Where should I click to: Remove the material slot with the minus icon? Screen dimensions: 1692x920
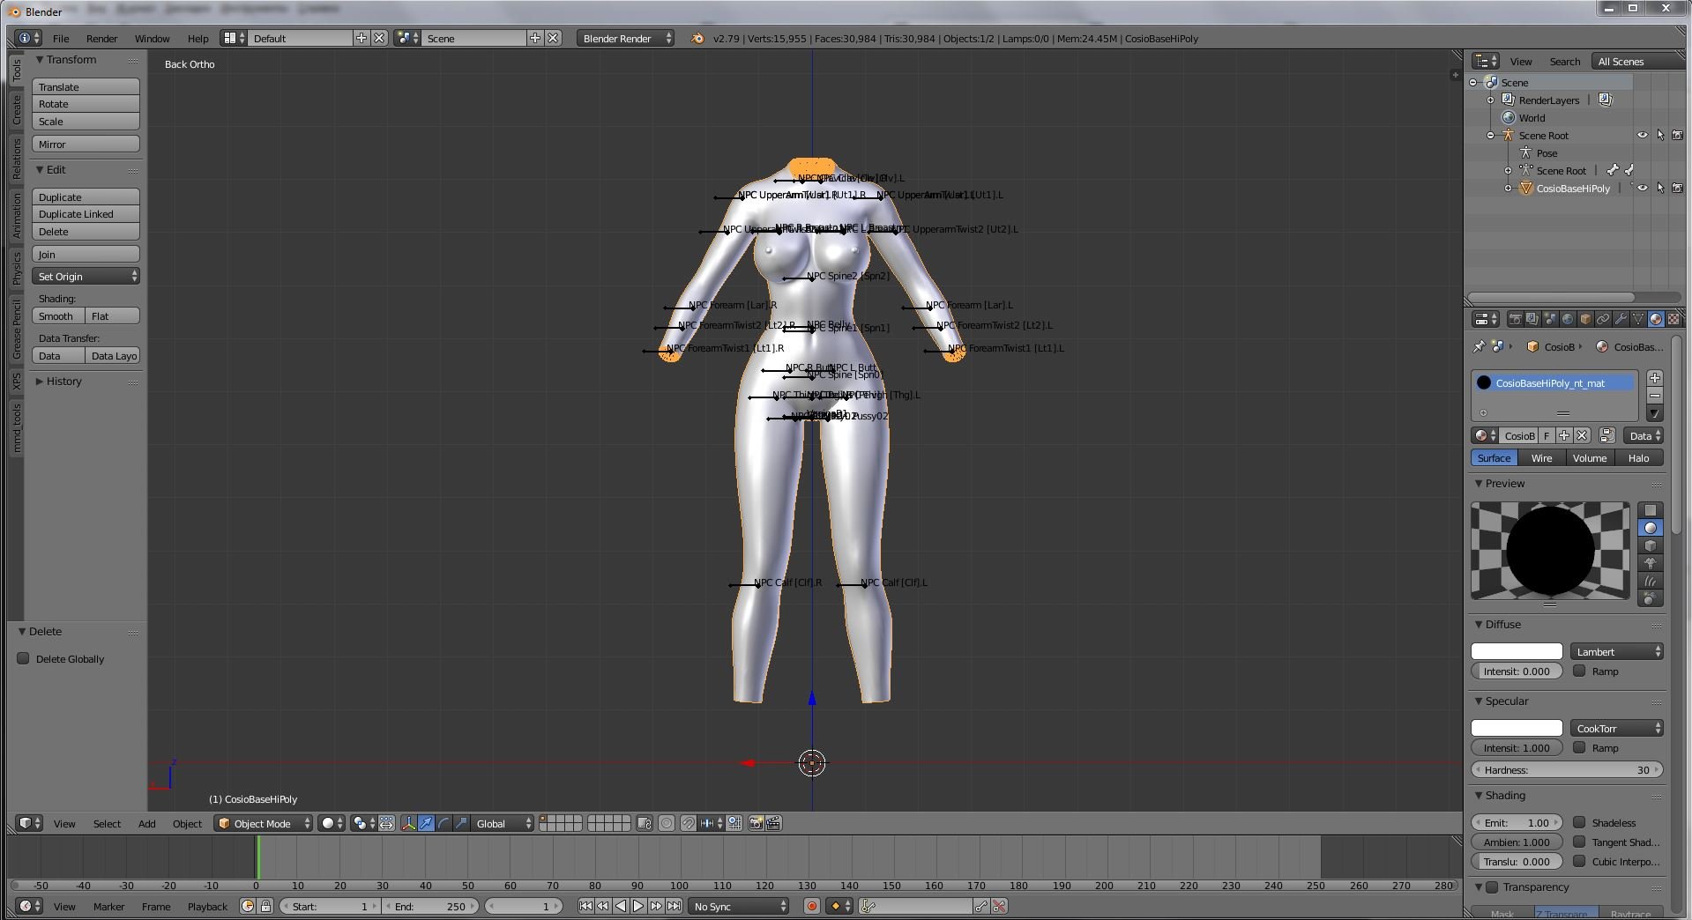1655,396
